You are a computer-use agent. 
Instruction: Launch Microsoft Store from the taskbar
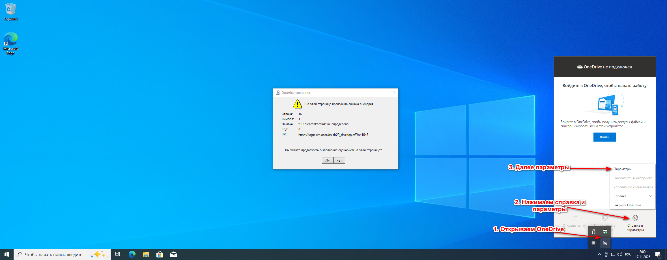160,254
